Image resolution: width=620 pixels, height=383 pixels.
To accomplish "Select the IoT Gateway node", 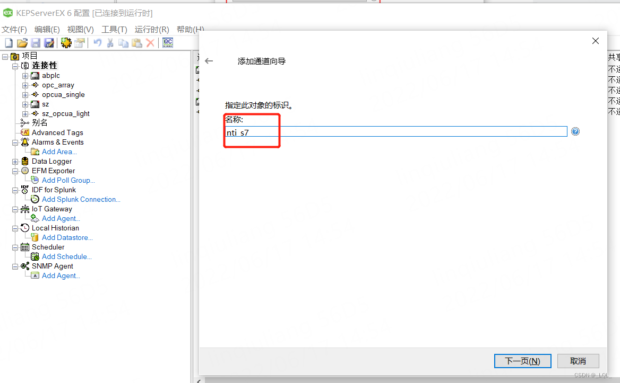I will [52, 209].
